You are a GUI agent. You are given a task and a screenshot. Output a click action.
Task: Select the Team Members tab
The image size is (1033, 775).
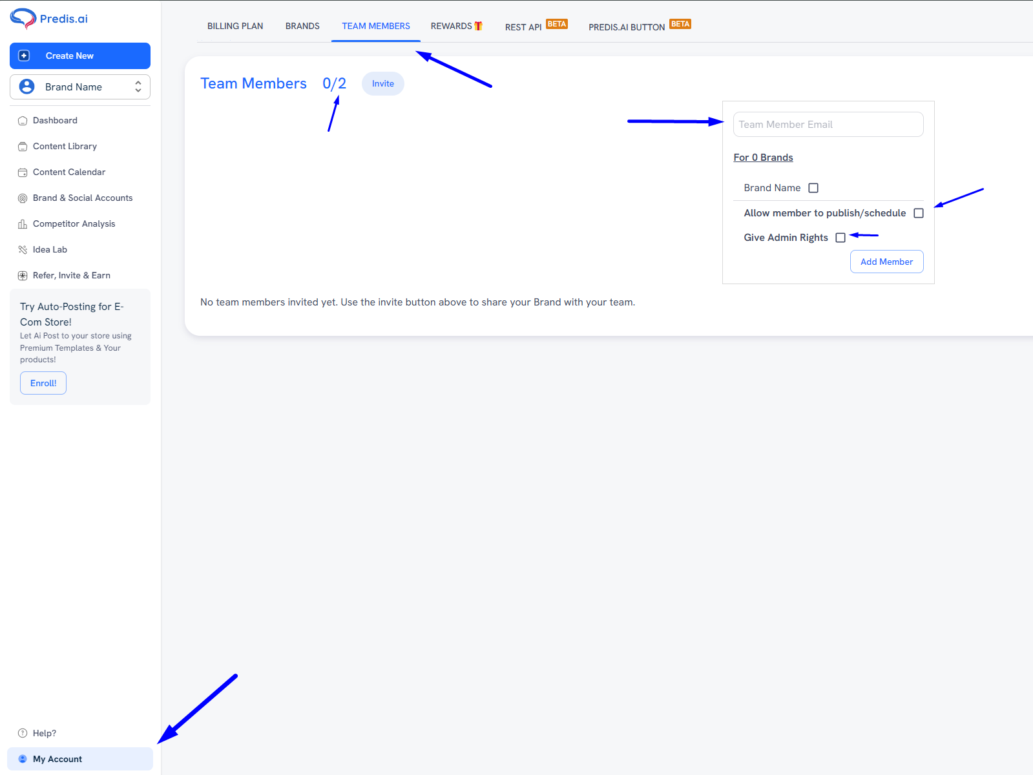[x=376, y=26]
